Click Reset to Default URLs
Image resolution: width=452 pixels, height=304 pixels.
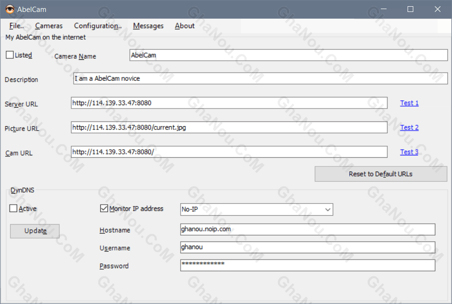click(x=381, y=174)
